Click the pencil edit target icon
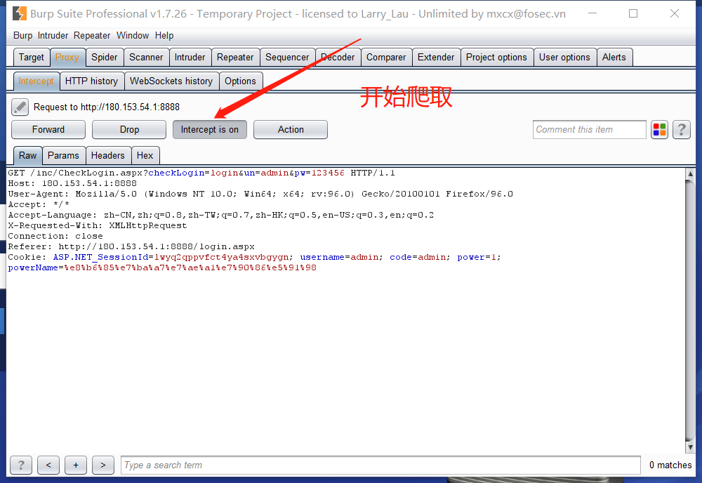This screenshot has width=702, height=483. (20, 107)
